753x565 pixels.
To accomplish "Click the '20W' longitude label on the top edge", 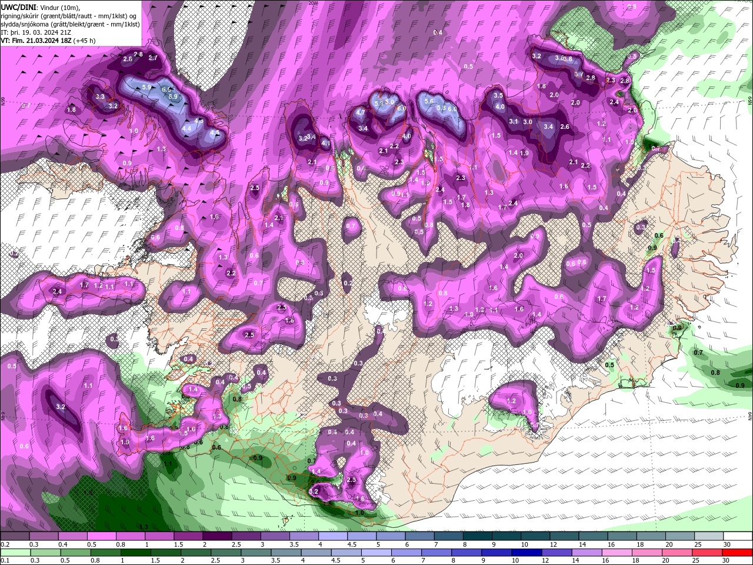I will (x=313, y=3).
